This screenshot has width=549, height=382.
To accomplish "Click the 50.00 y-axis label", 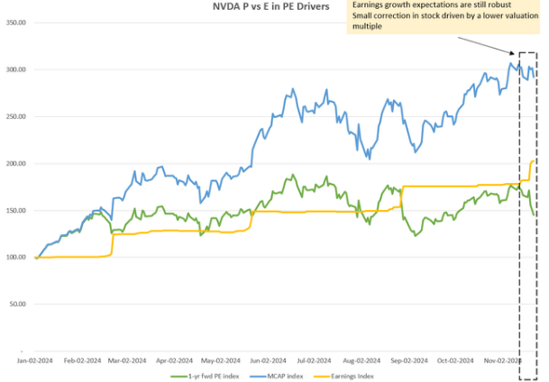I will (17, 304).
